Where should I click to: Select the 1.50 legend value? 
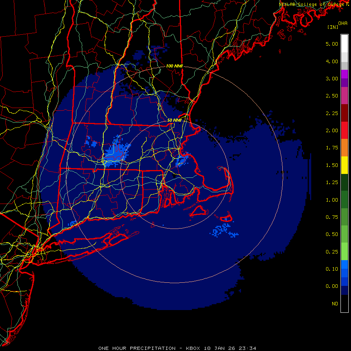[332, 165]
